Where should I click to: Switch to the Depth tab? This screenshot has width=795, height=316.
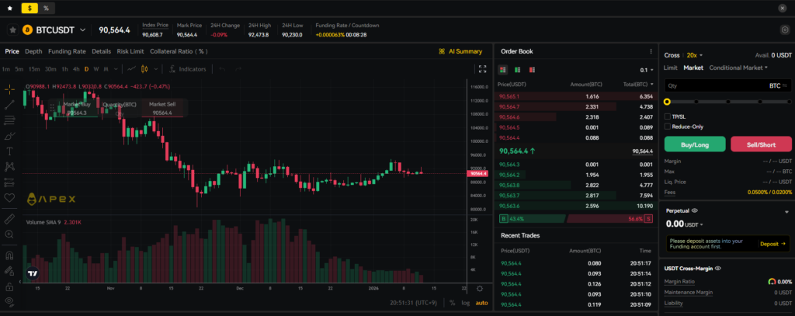(x=33, y=51)
